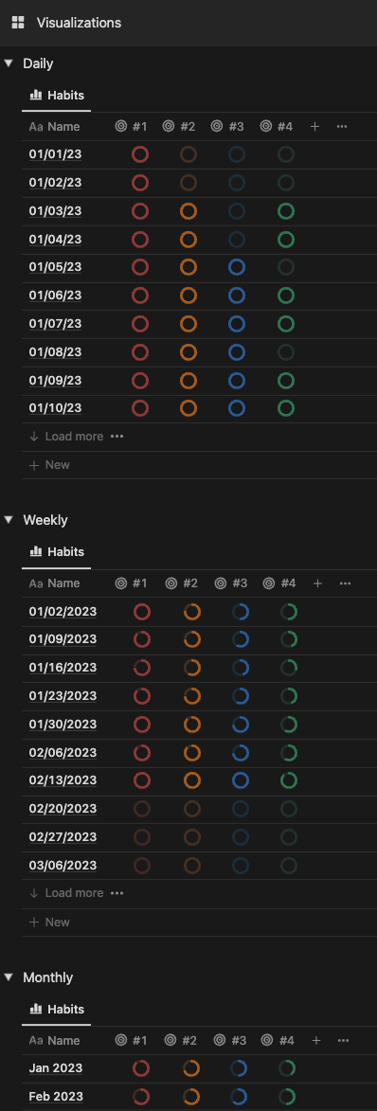Add a property with plus icon in Daily table

click(x=315, y=127)
